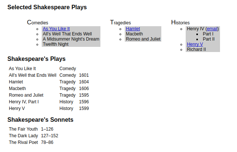Select the 1604 year cell for Hamlet
This screenshot has width=237, height=152.
(x=84, y=82)
